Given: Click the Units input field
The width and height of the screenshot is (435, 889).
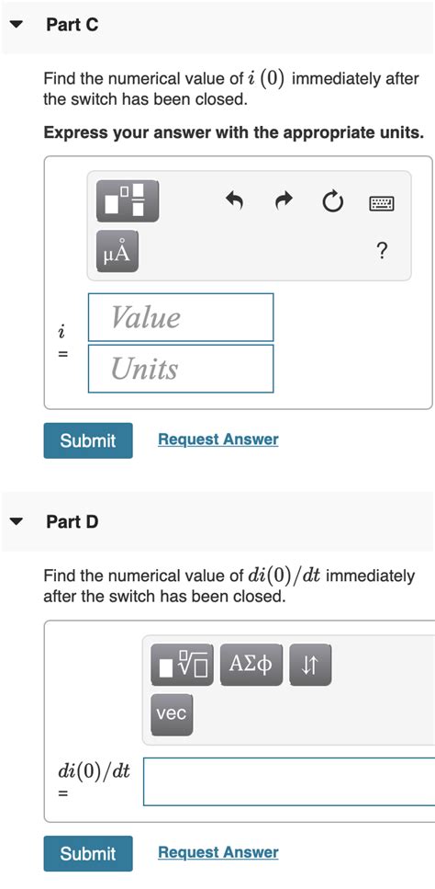Looking at the screenshot, I should tap(181, 369).
